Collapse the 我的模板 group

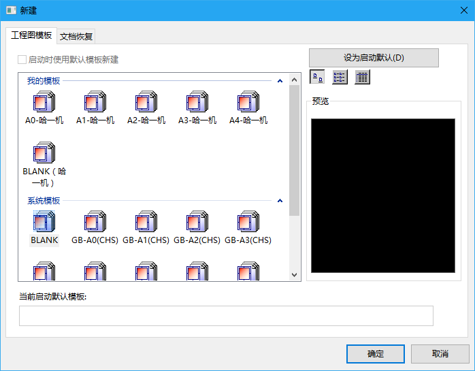(x=280, y=81)
